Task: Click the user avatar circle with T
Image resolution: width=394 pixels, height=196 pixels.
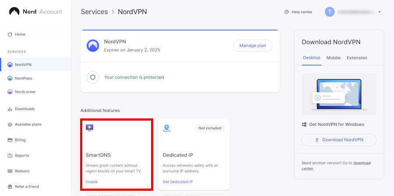Action: pyautogui.click(x=330, y=12)
